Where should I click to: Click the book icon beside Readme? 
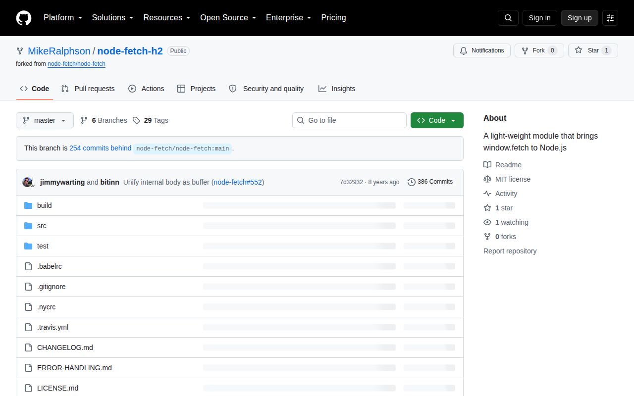(487, 165)
